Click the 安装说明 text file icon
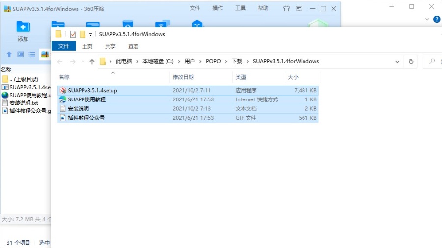This screenshot has width=442, height=248. [x=63, y=108]
